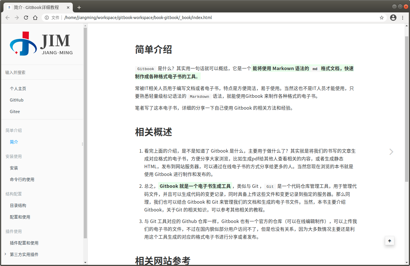Click the 相关概述 heading
The width and height of the screenshot is (410, 266).
coord(154,132)
